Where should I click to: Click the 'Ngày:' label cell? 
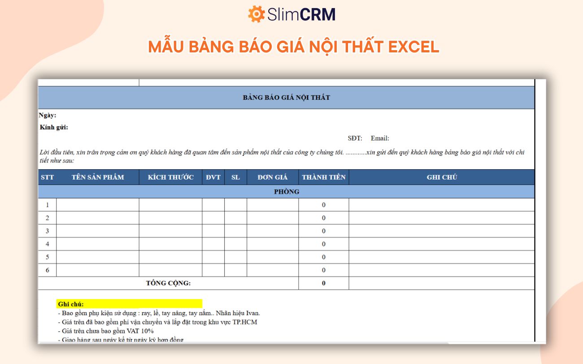pos(48,116)
